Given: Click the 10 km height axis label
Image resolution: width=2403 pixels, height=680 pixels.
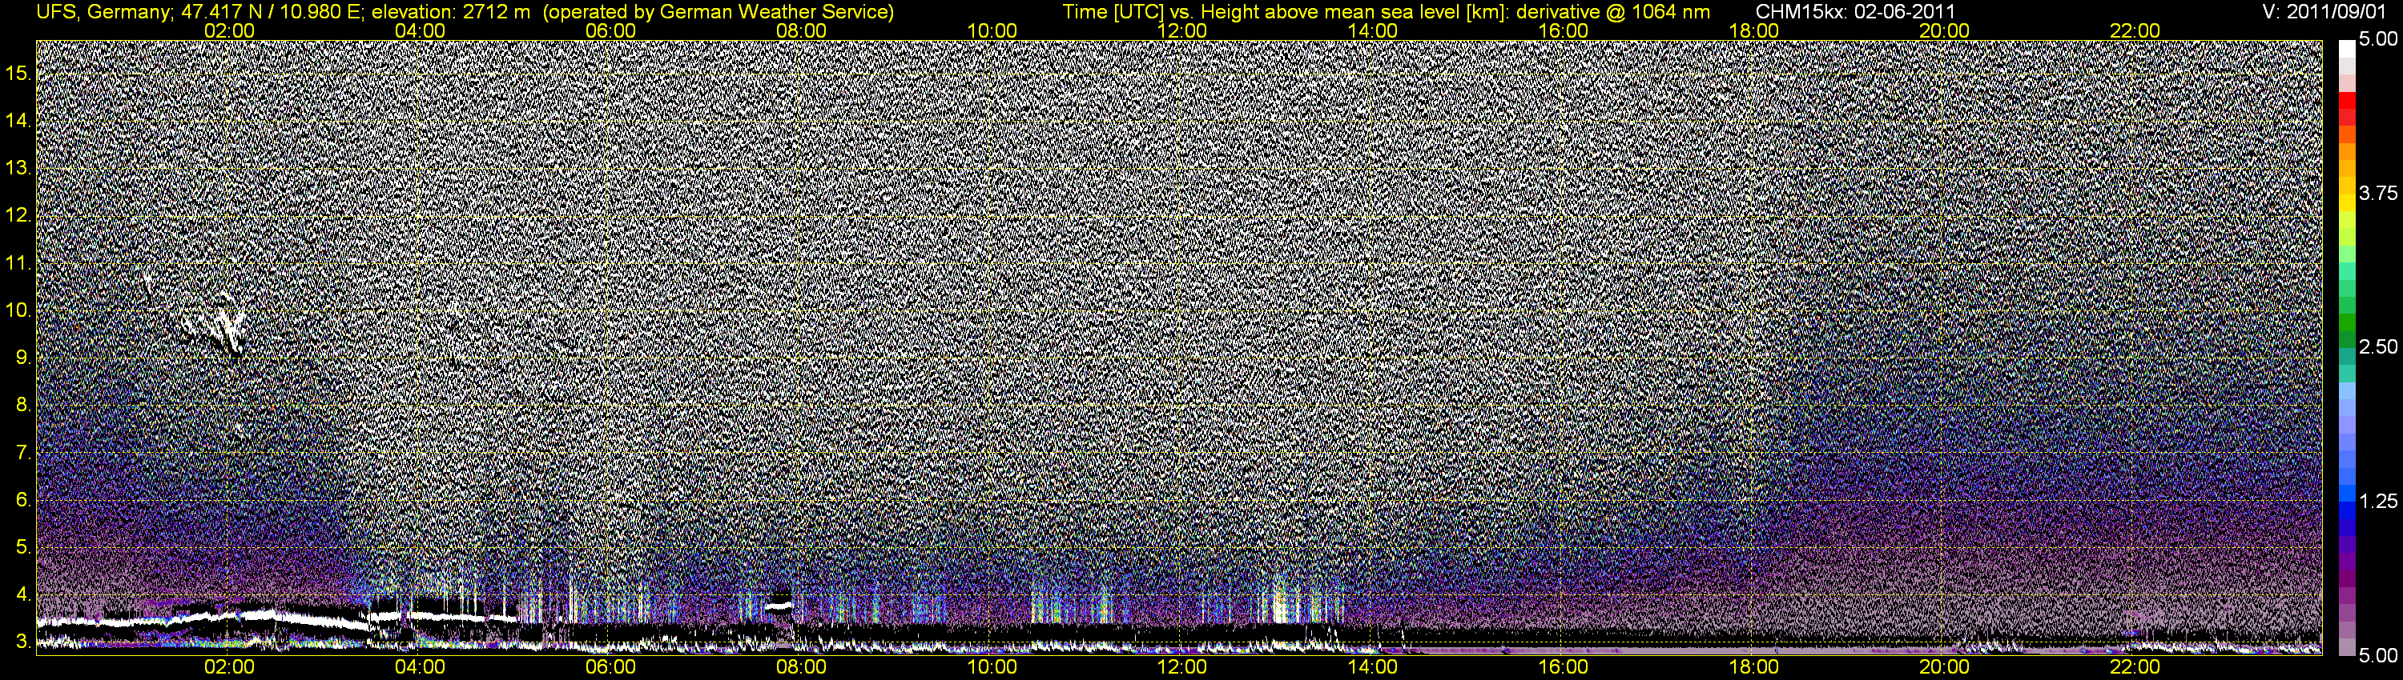Looking at the screenshot, I should coord(18,310).
